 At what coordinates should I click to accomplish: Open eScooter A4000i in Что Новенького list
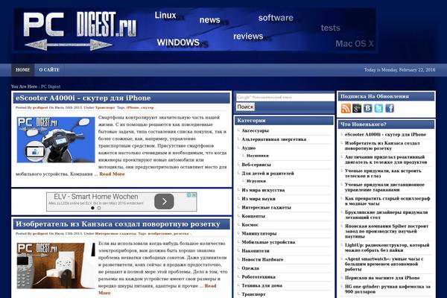coord(385,135)
